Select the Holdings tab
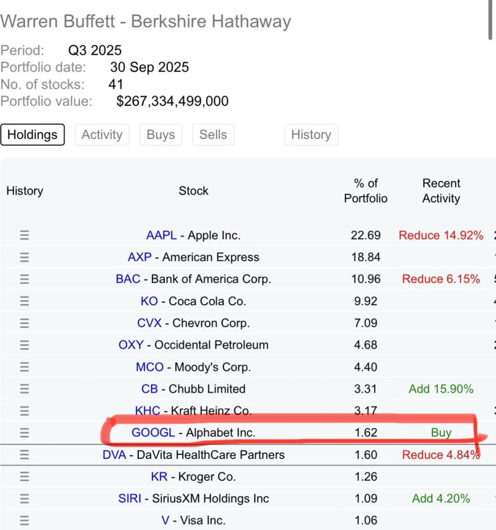496x530 pixels. click(x=32, y=135)
